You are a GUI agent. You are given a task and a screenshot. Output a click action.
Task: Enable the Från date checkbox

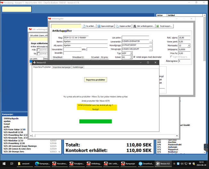click(x=38, y=50)
